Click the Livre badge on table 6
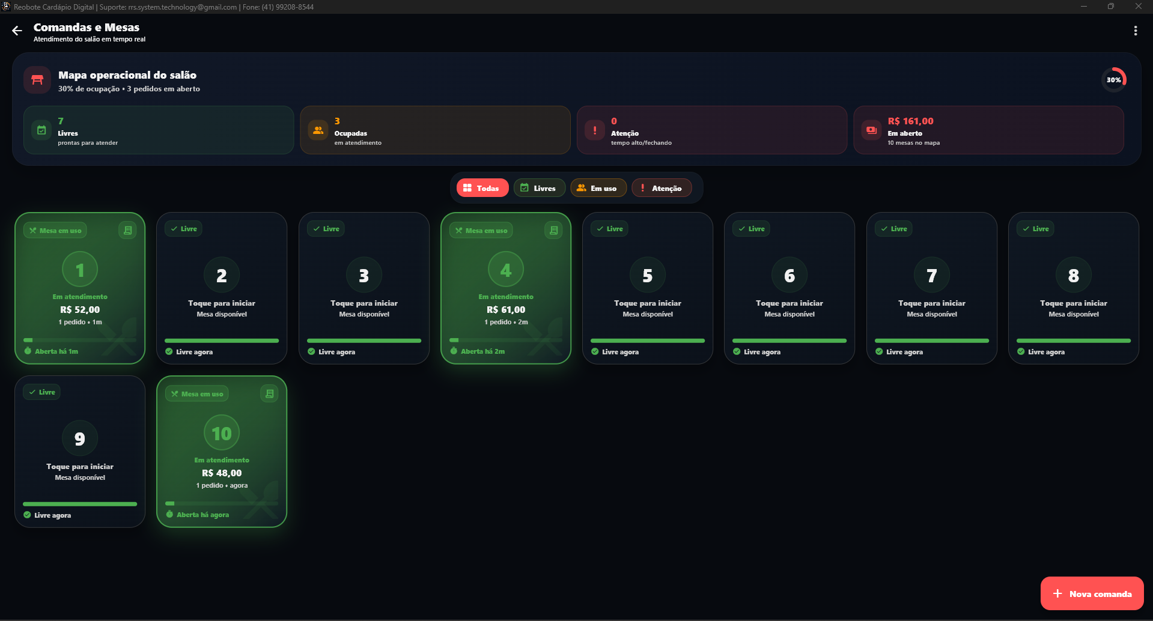 751,229
